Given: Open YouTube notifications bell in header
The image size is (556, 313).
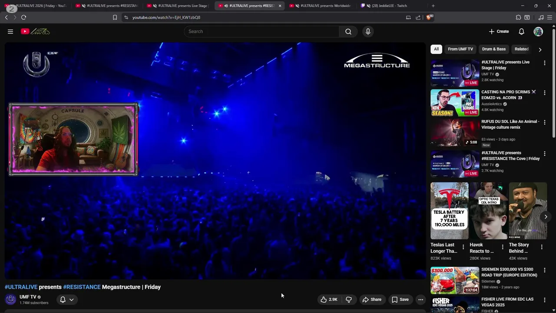Looking at the screenshot, I should pyautogui.click(x=521, y=31).
